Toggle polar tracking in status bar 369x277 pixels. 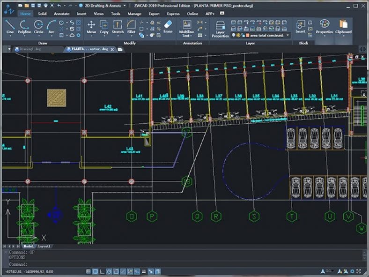109,271
